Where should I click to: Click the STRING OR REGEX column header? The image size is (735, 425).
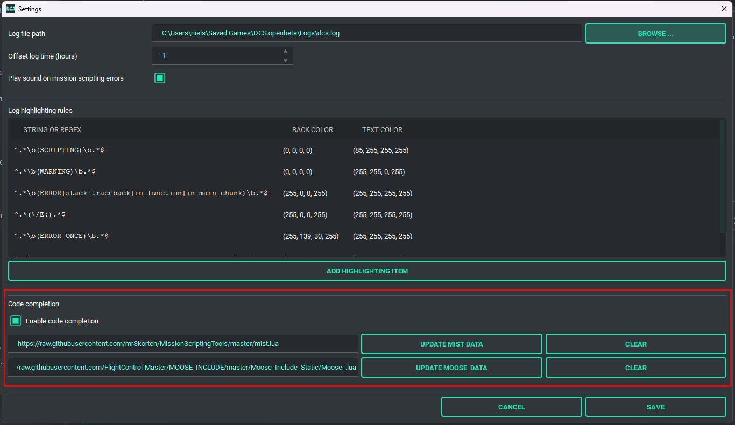(52, 129)
